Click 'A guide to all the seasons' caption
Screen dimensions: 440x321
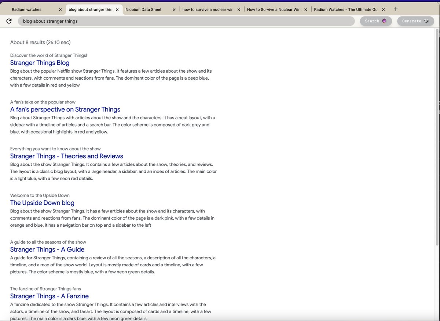click(x=48, y=242)
